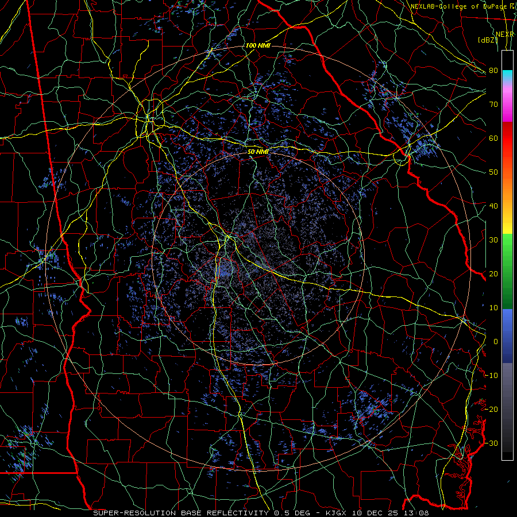The height and width of the screenshot is (517, 517).
Task: Pick the cyan band atop the color scale
Action: [507, 75]
